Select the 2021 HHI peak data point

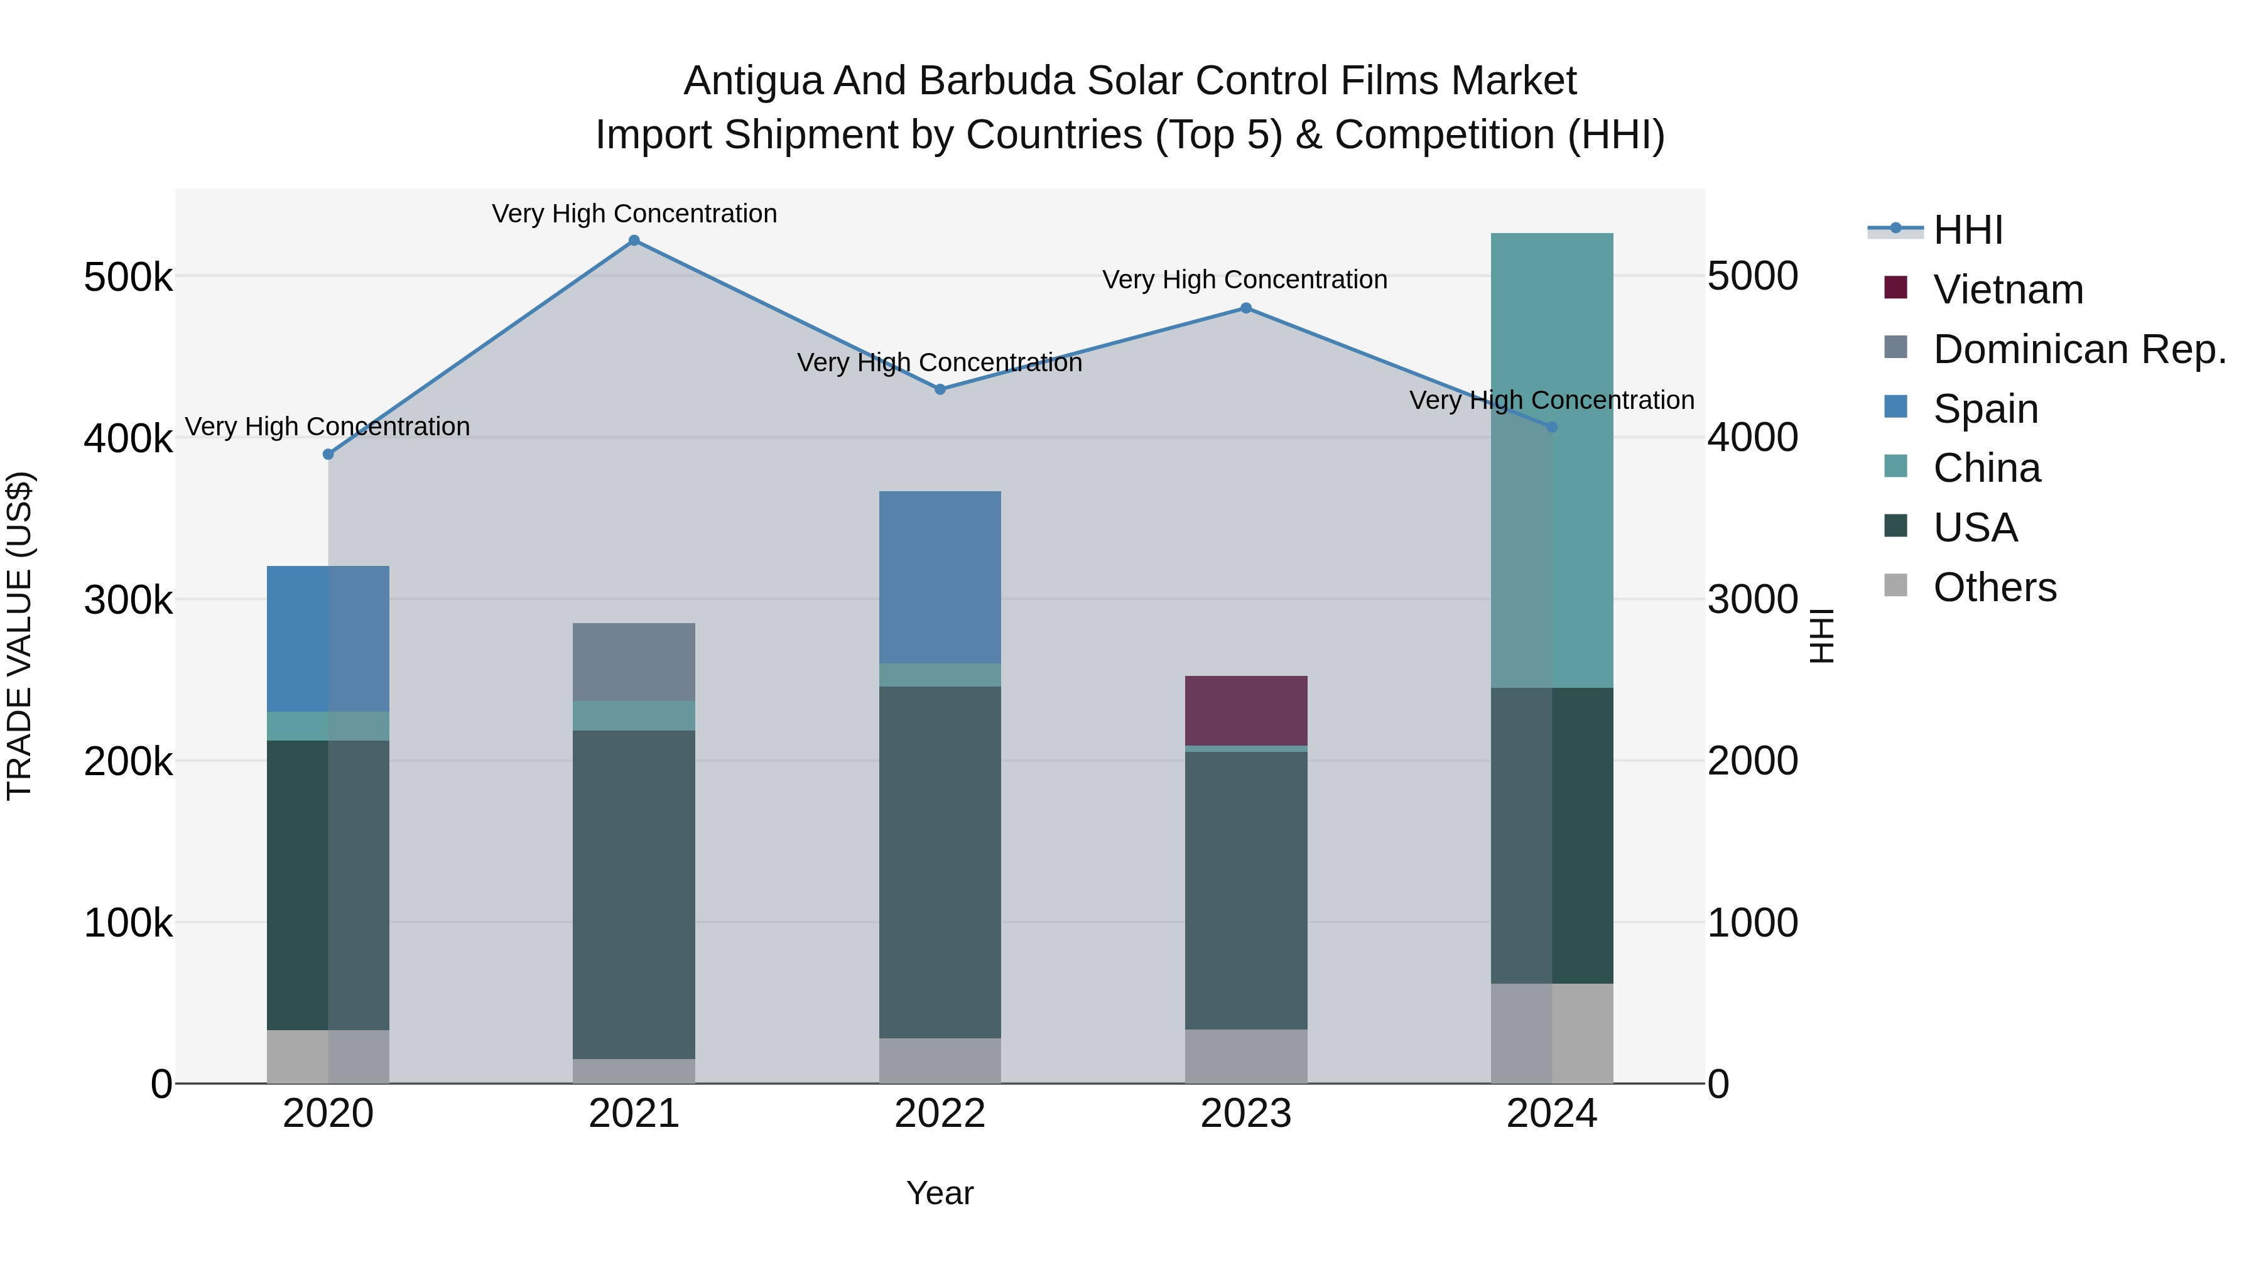tap(634, 241)
